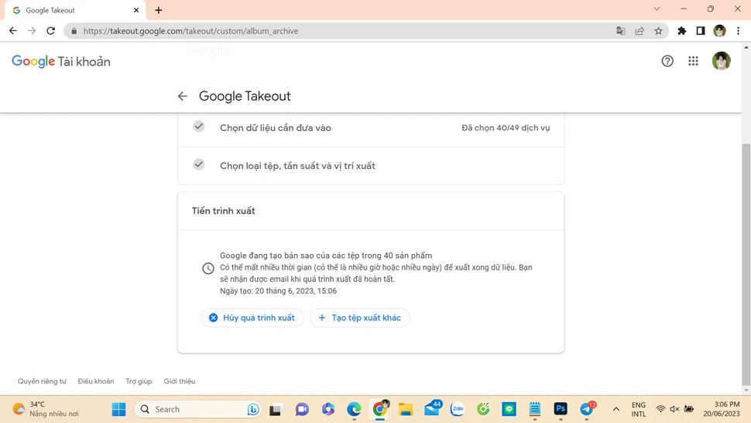Open Microsoft Edge from taskbar
Screen dimensions: 751x423
tap(354, 409)
